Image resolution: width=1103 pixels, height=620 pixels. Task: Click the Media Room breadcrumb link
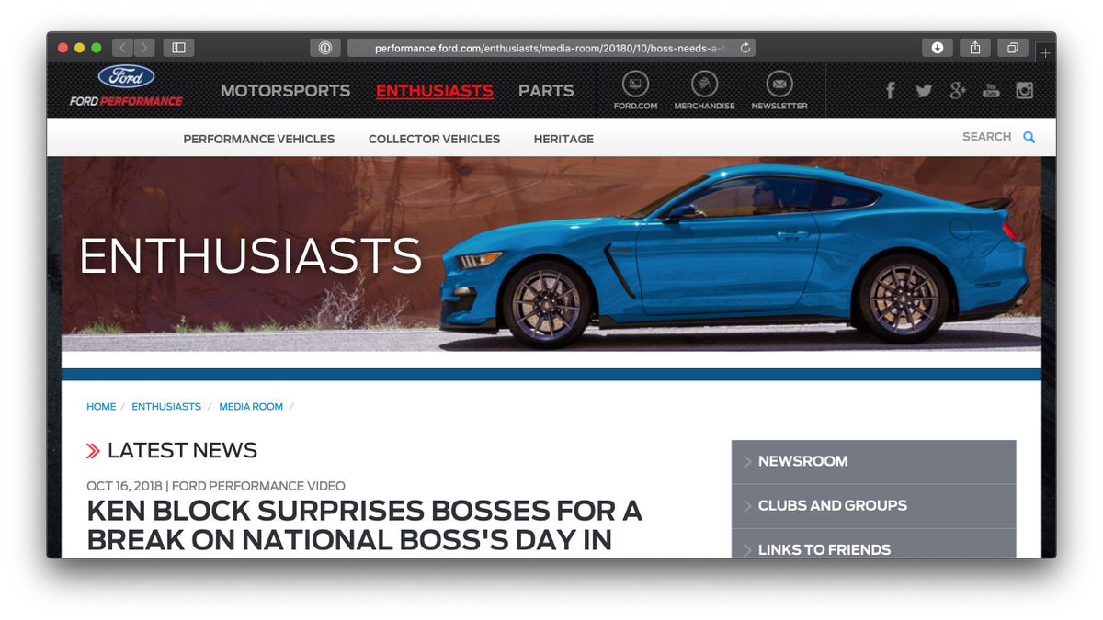[x=251, y=407]
